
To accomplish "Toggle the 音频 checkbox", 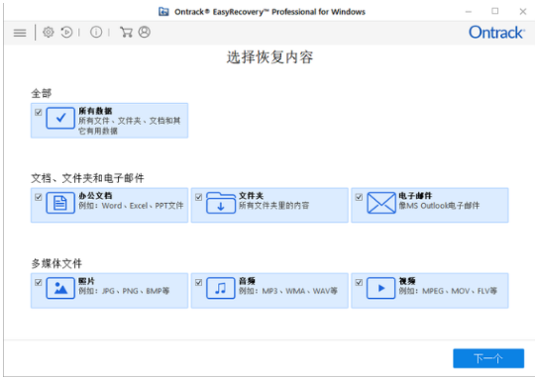I will 198,282.
